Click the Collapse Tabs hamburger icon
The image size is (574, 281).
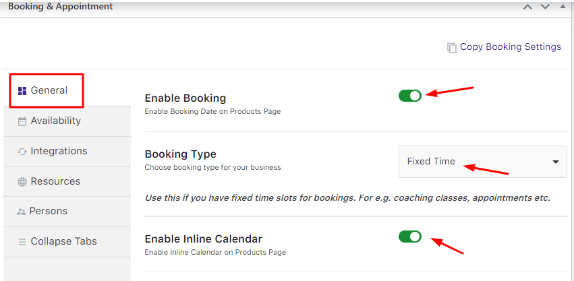[x=22, y=241]
